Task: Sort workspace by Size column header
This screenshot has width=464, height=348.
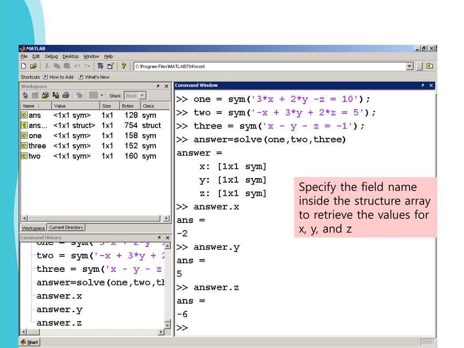Action: coord(110,106)
